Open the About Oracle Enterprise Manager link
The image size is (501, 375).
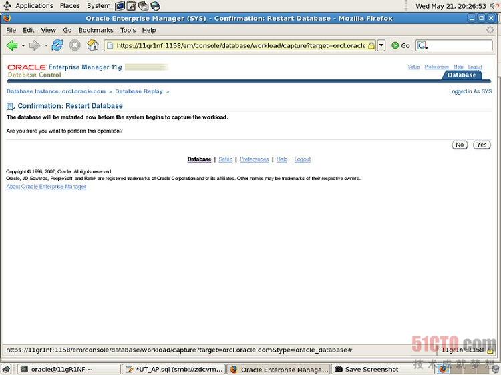pos(46,187)
